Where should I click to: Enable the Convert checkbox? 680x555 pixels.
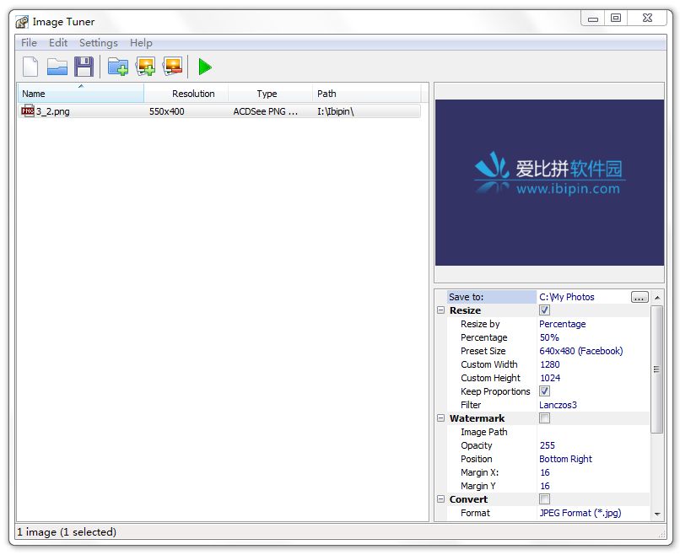(x=545, y=499)
